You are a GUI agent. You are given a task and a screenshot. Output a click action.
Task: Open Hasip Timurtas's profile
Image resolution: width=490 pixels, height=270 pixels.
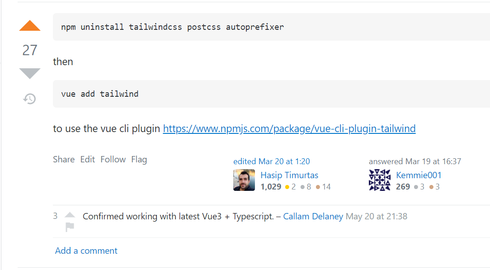(x=289, y=175)
